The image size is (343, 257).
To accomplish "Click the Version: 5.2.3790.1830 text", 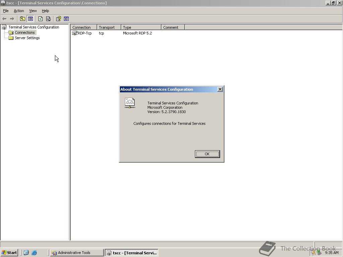I will (x=166, y=112).
